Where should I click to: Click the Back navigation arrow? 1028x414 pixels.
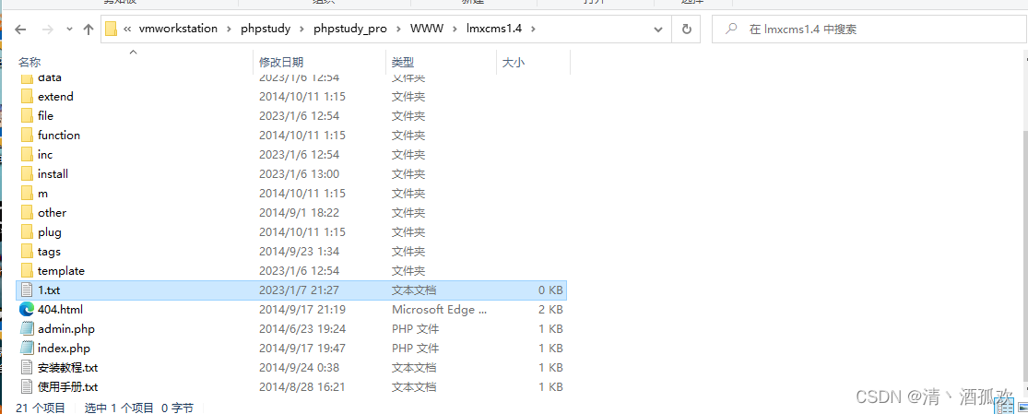tap(20, 30)
